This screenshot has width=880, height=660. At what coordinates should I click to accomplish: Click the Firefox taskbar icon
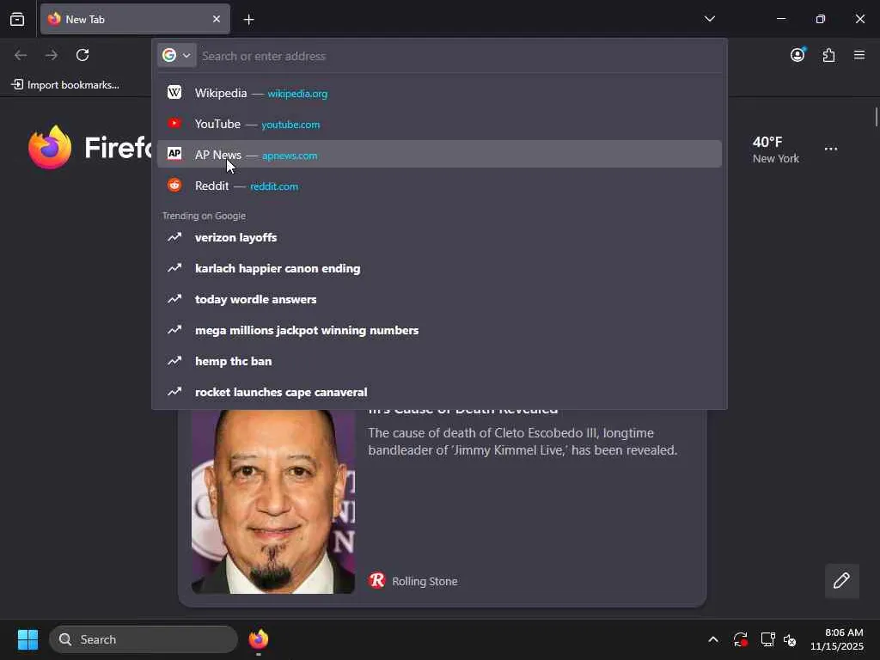coord(258,639)
